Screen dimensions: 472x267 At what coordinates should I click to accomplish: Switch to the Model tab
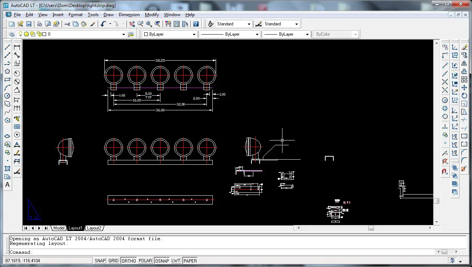[x=59, y=228]
